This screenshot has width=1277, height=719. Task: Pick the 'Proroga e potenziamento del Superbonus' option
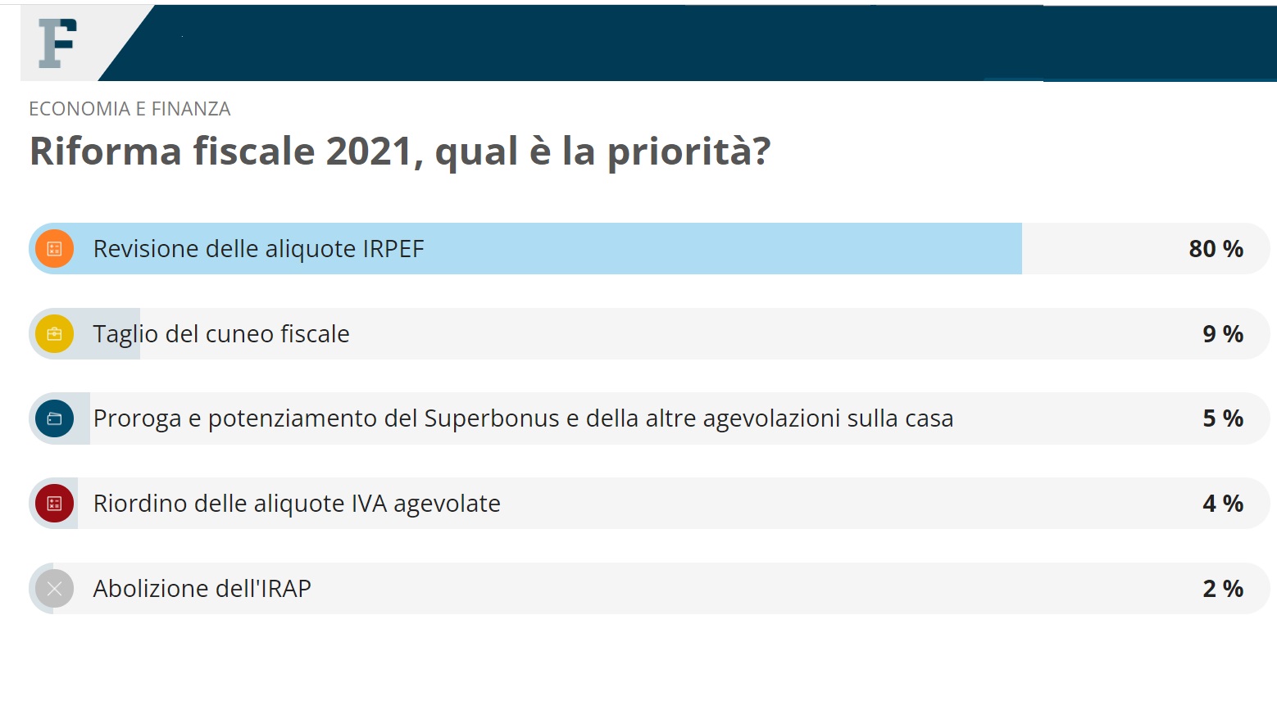click(x=649, y=418)
